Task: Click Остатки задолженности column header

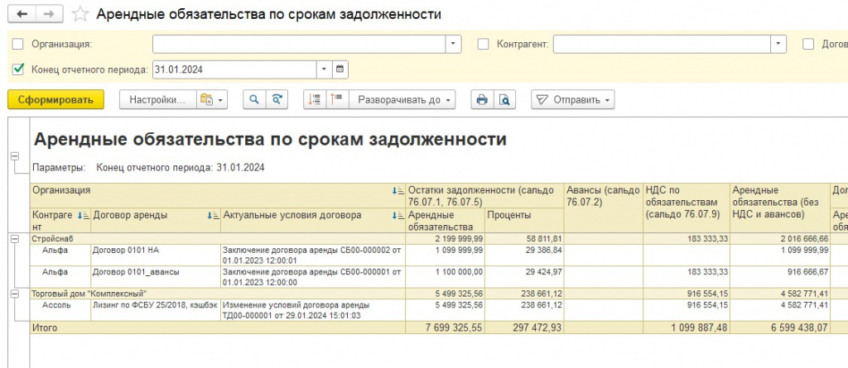Action: coord(484,196)
